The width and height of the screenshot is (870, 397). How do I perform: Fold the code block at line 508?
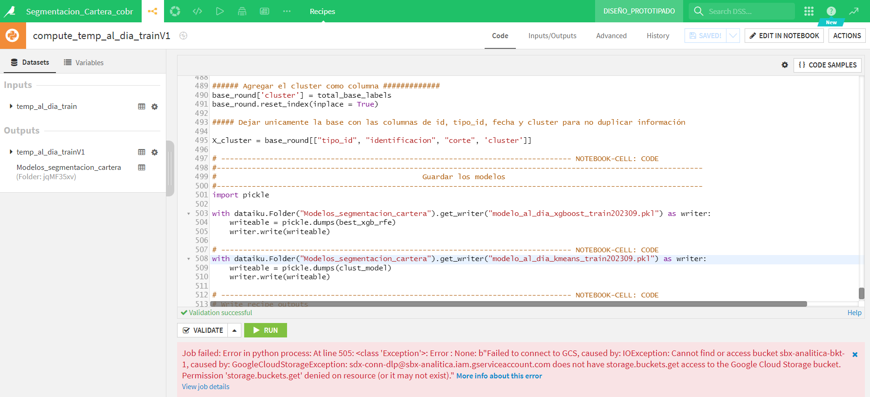point(189,259)
